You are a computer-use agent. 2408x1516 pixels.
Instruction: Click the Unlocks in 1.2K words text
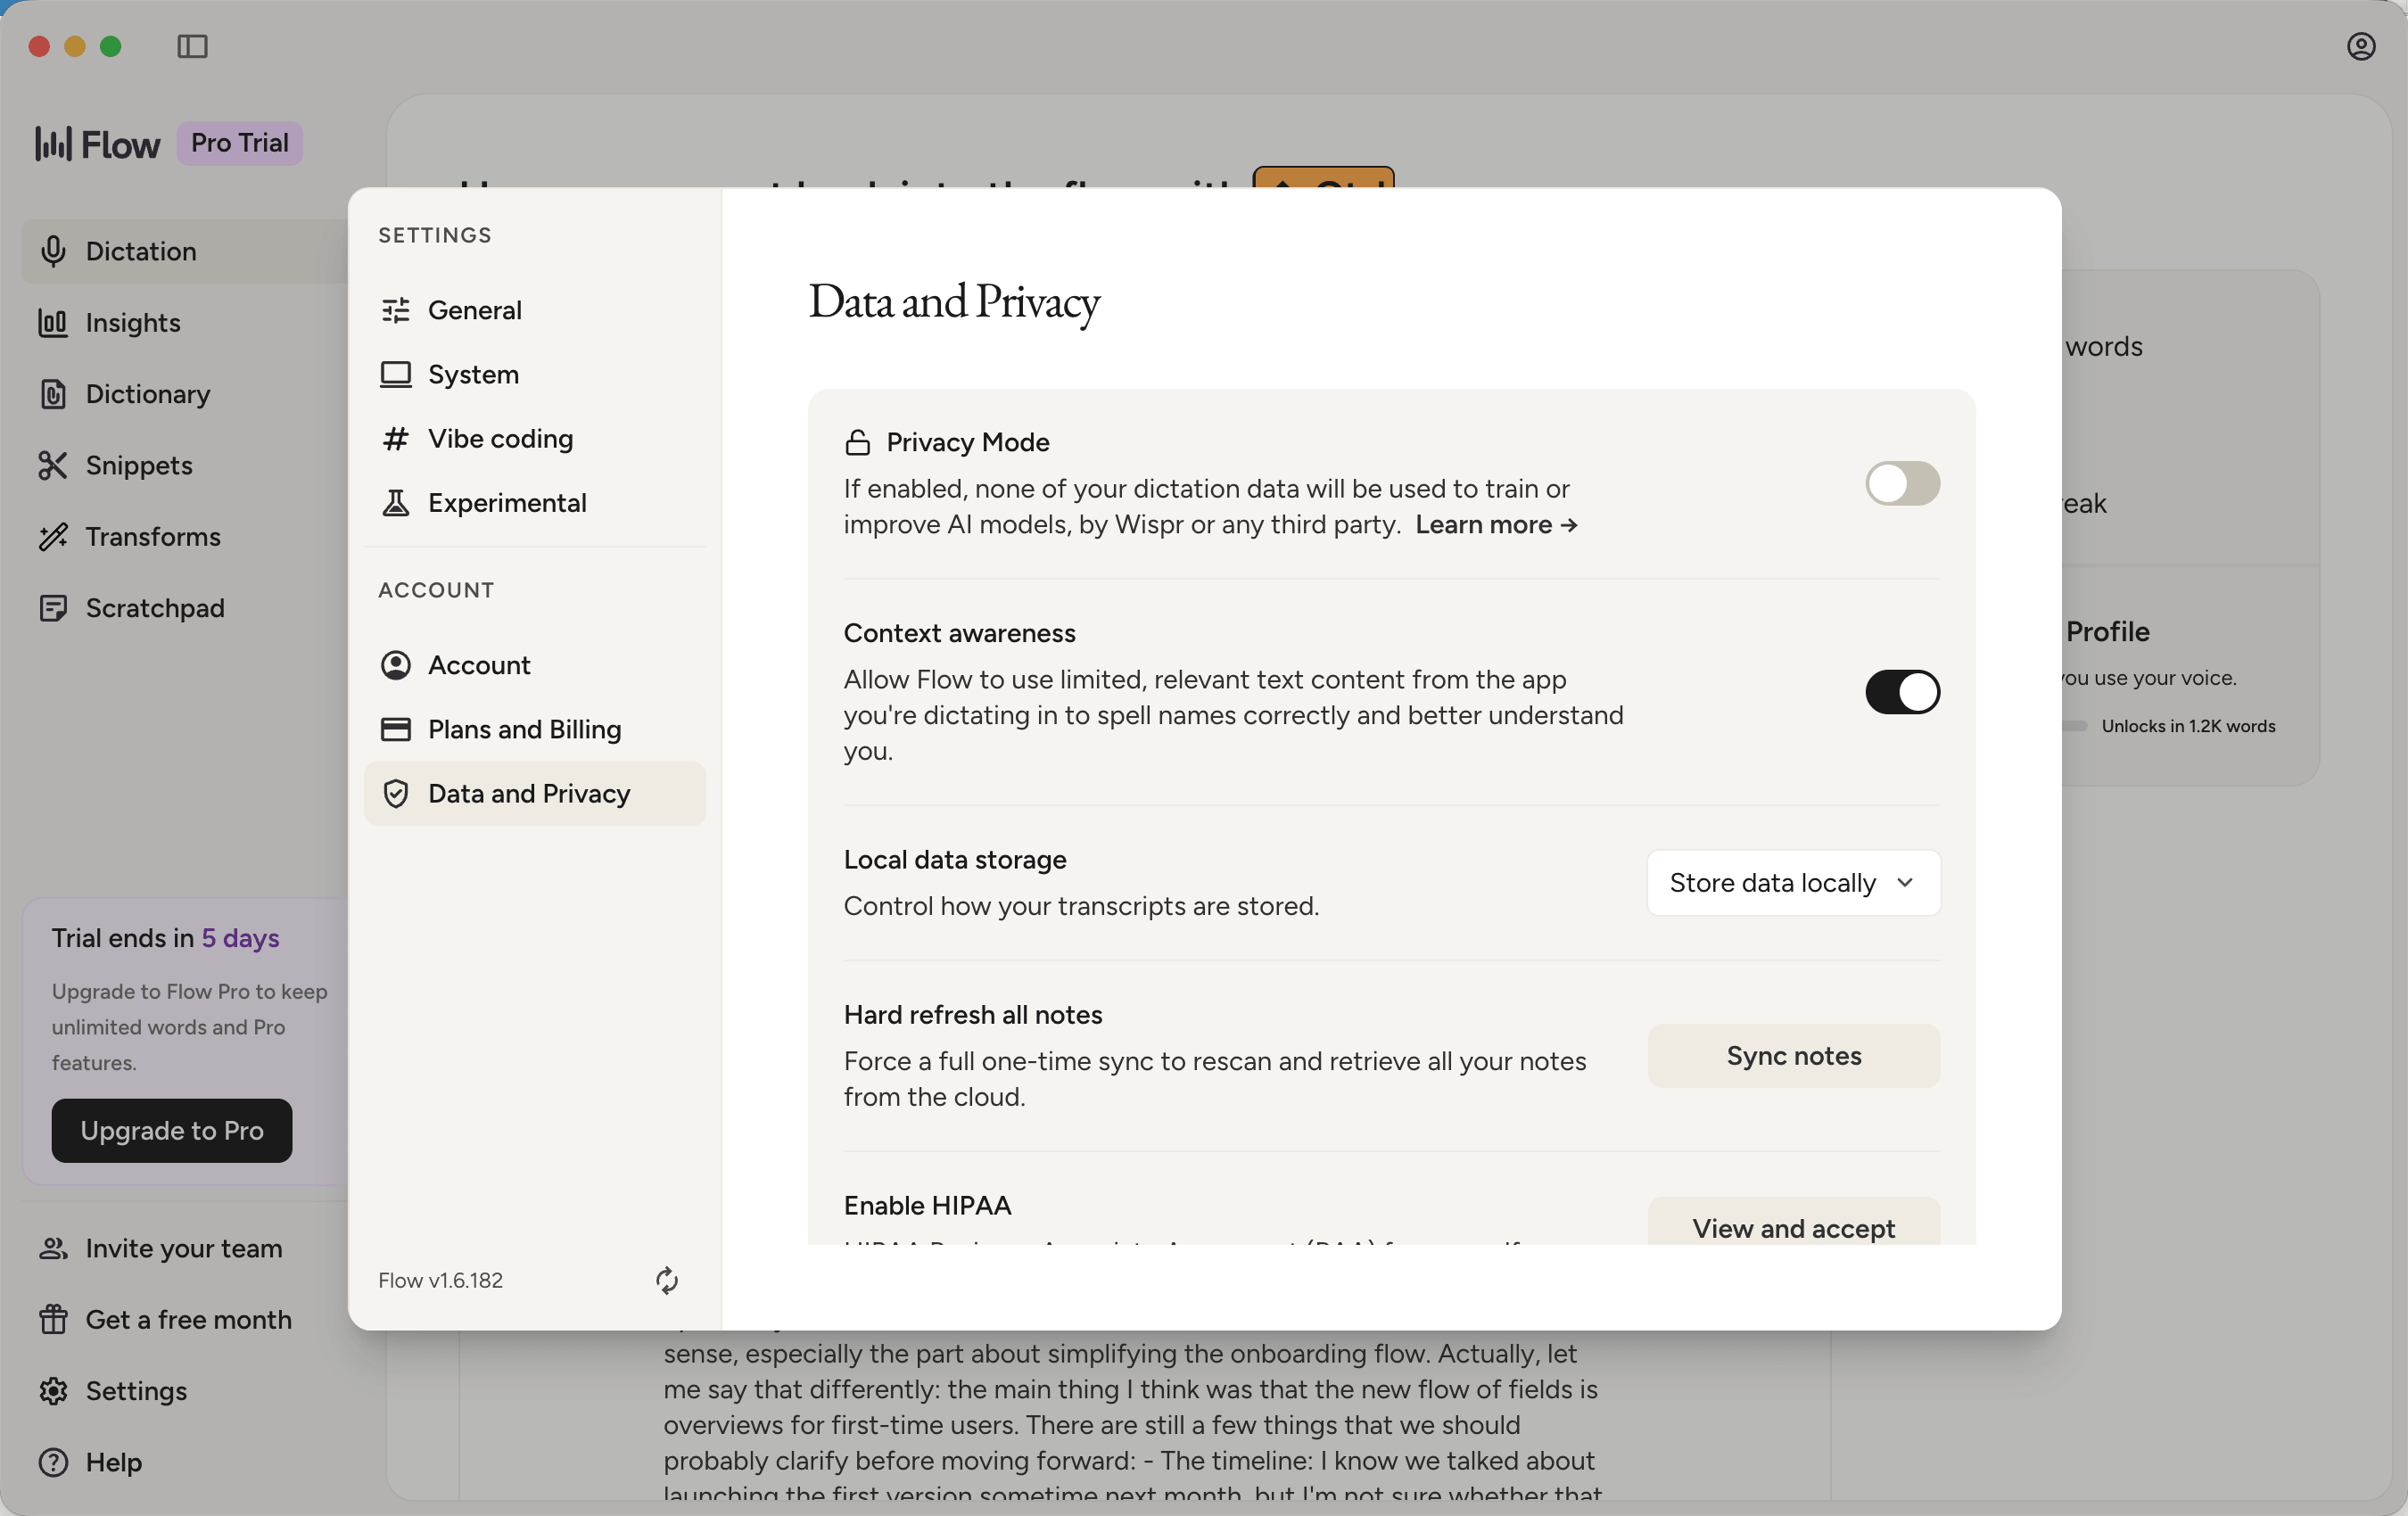click(2188, 726)
